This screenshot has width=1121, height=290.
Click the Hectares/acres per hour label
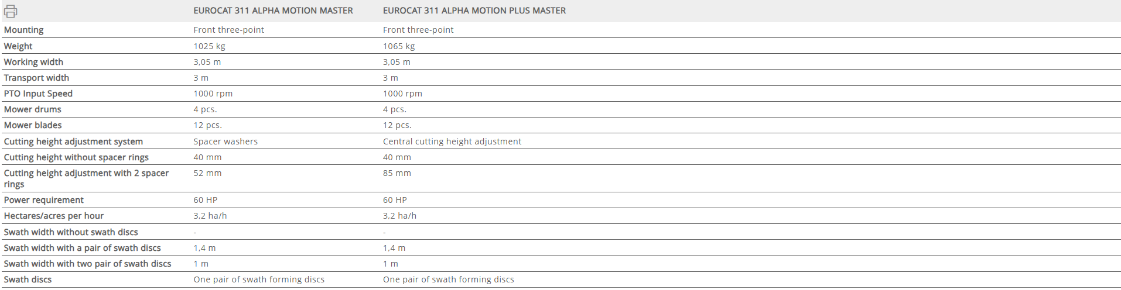pyautogui.click(x=54, y=216)
